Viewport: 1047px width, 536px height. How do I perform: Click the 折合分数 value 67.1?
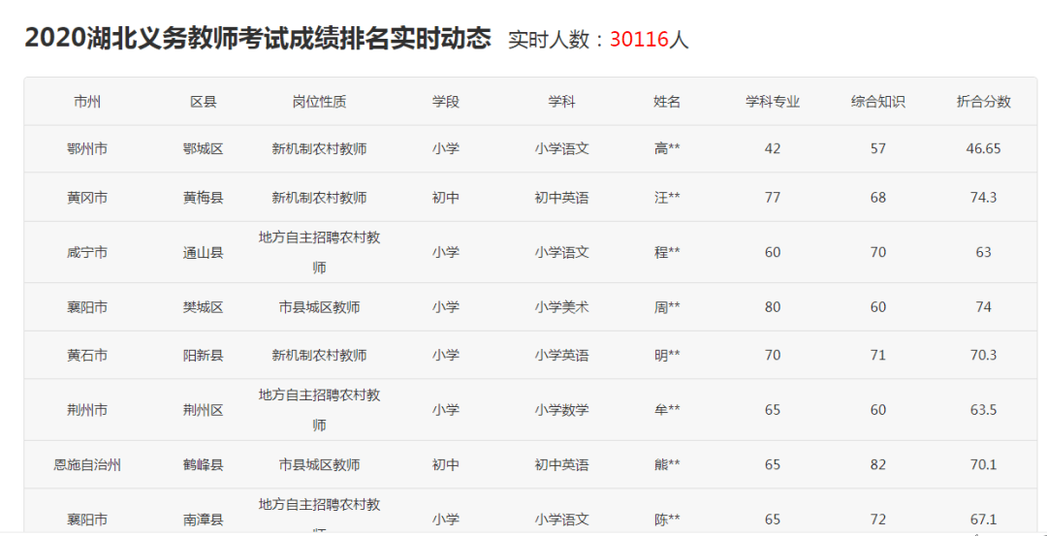tap(984, 520)
